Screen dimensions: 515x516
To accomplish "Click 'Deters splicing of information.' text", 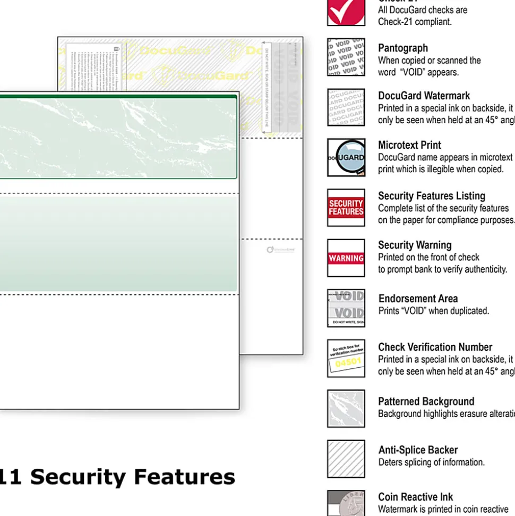I will (432, 462).
